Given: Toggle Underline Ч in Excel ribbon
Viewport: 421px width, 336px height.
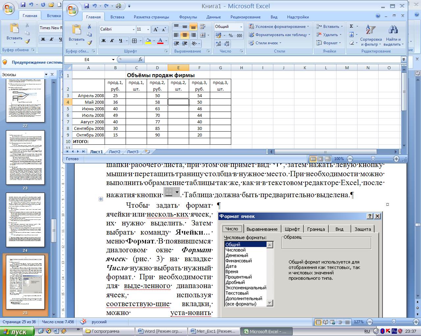Looking at the screenshot, I should (121, 41).
